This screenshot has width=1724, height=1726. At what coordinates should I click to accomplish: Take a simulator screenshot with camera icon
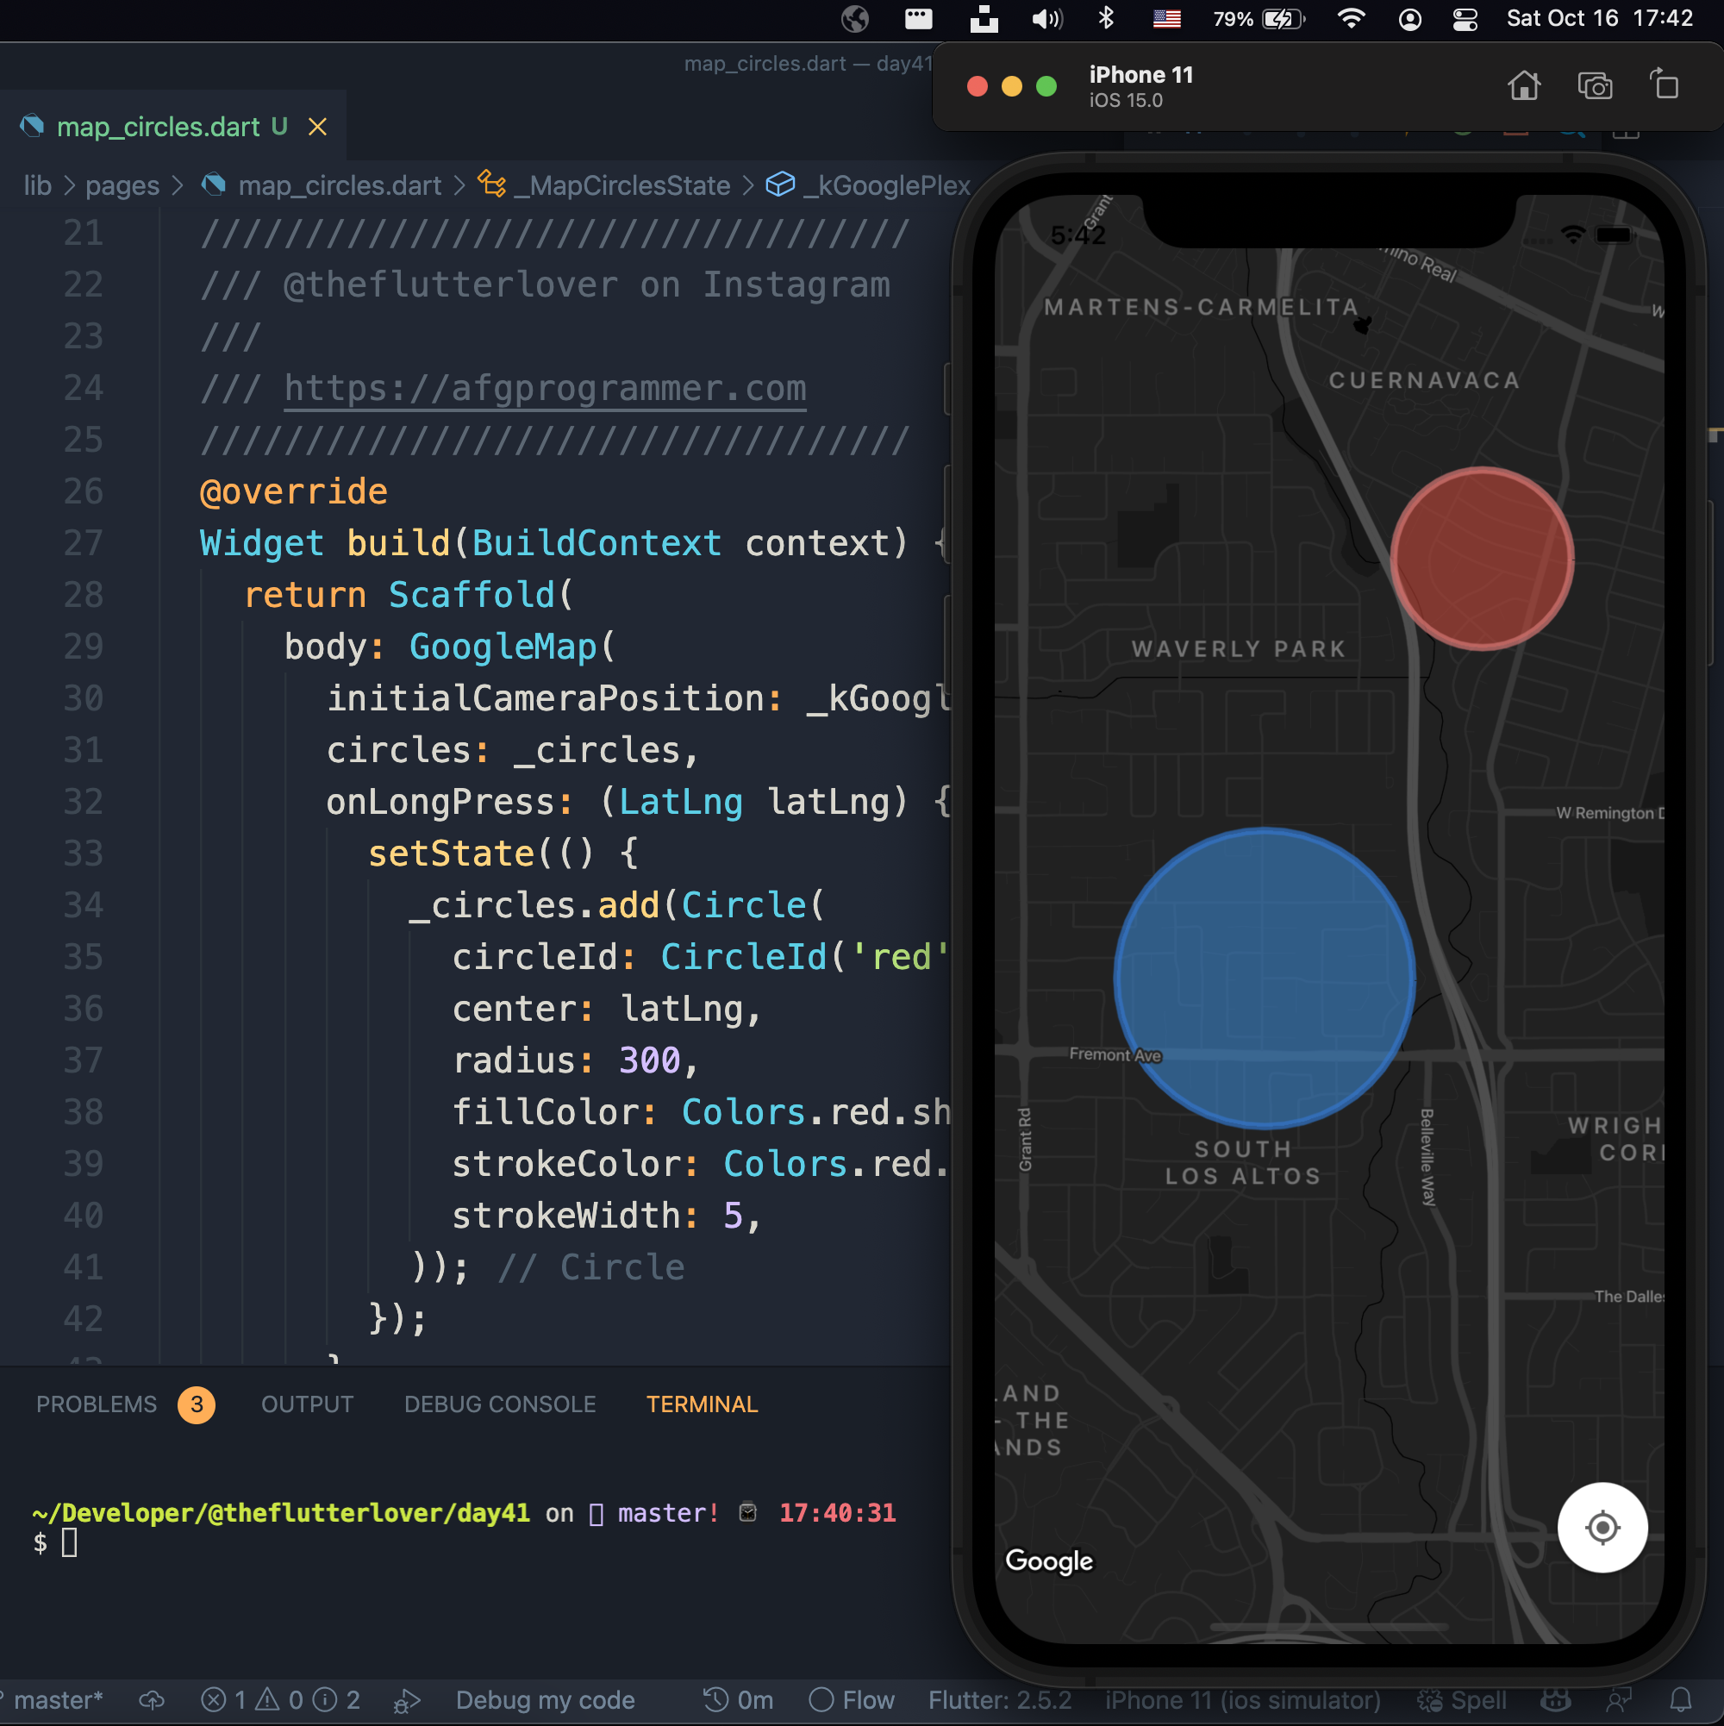(1595, 85)
